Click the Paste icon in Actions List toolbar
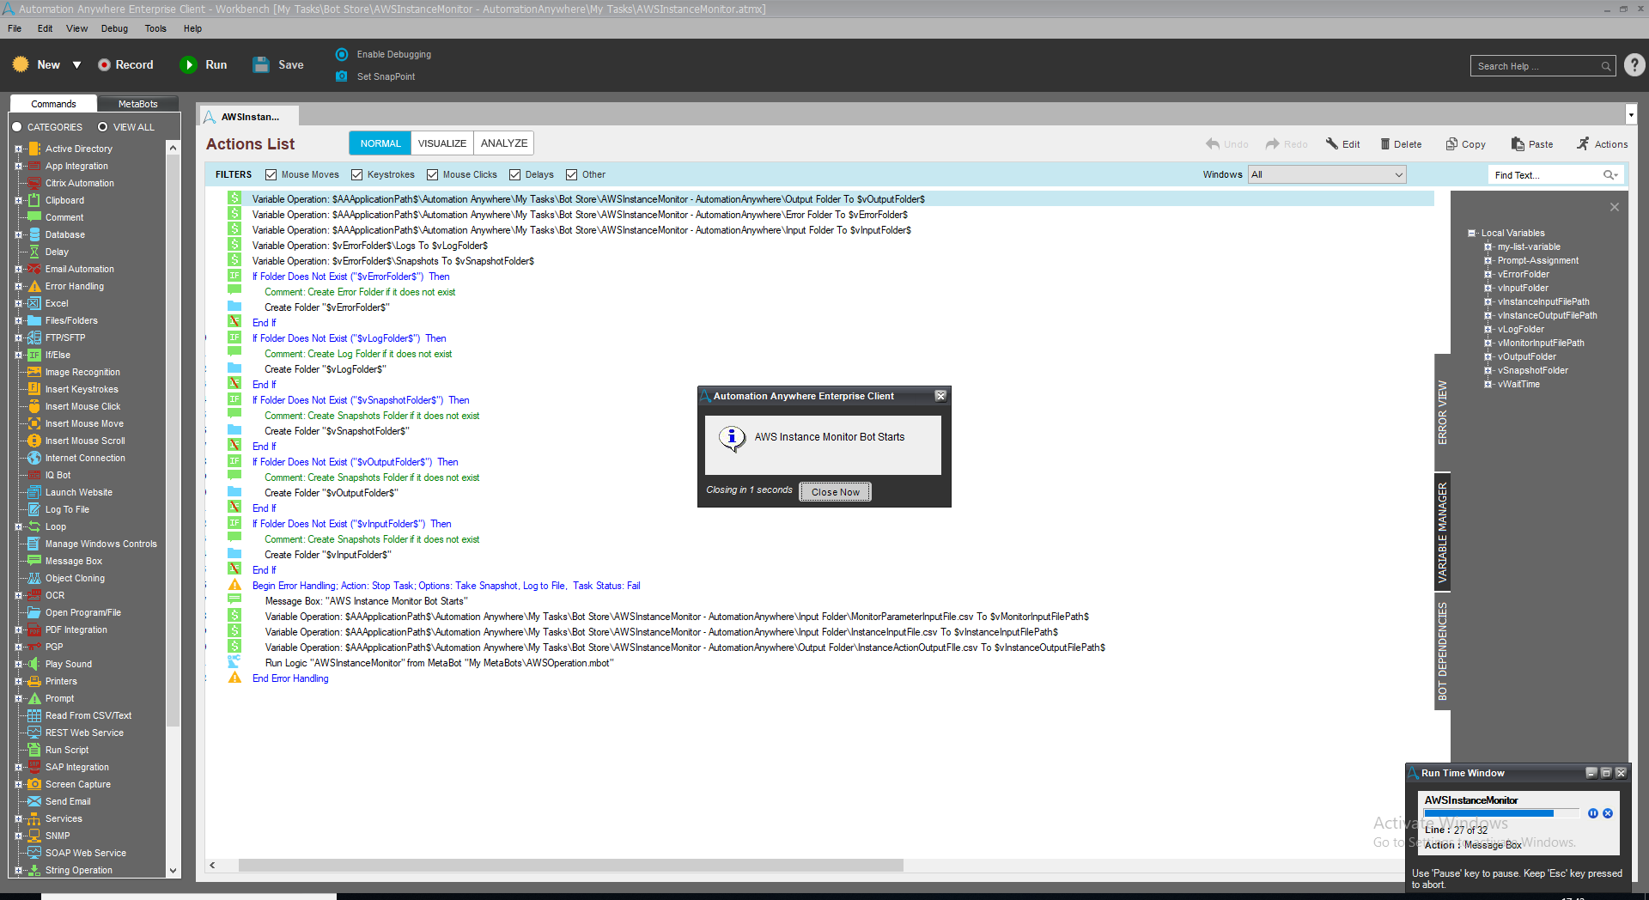The image size is (1649, 900). point(1518,144)
